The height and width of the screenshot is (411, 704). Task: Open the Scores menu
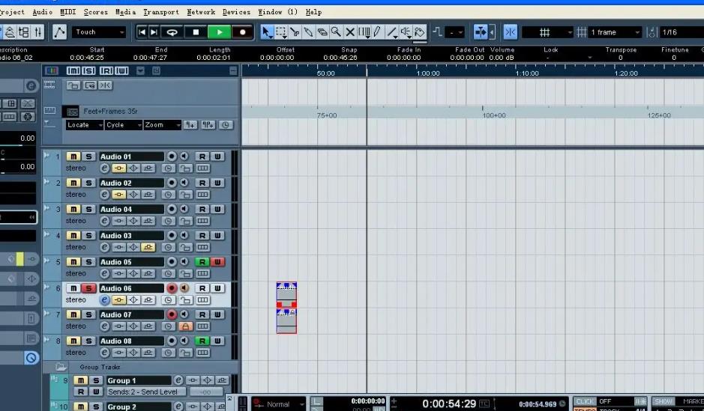(x=96, y=12)
